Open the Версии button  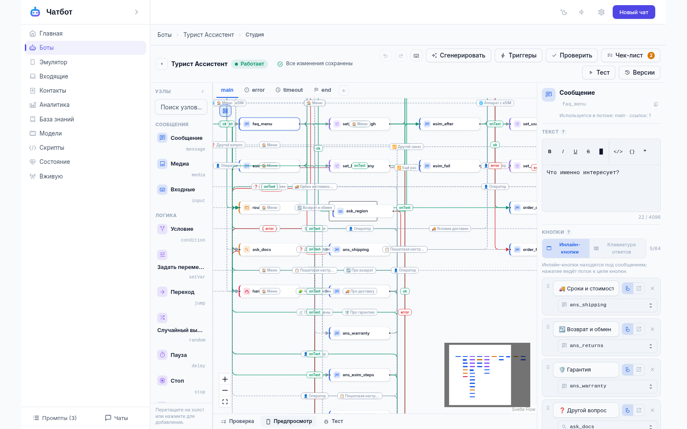point(639,73)
